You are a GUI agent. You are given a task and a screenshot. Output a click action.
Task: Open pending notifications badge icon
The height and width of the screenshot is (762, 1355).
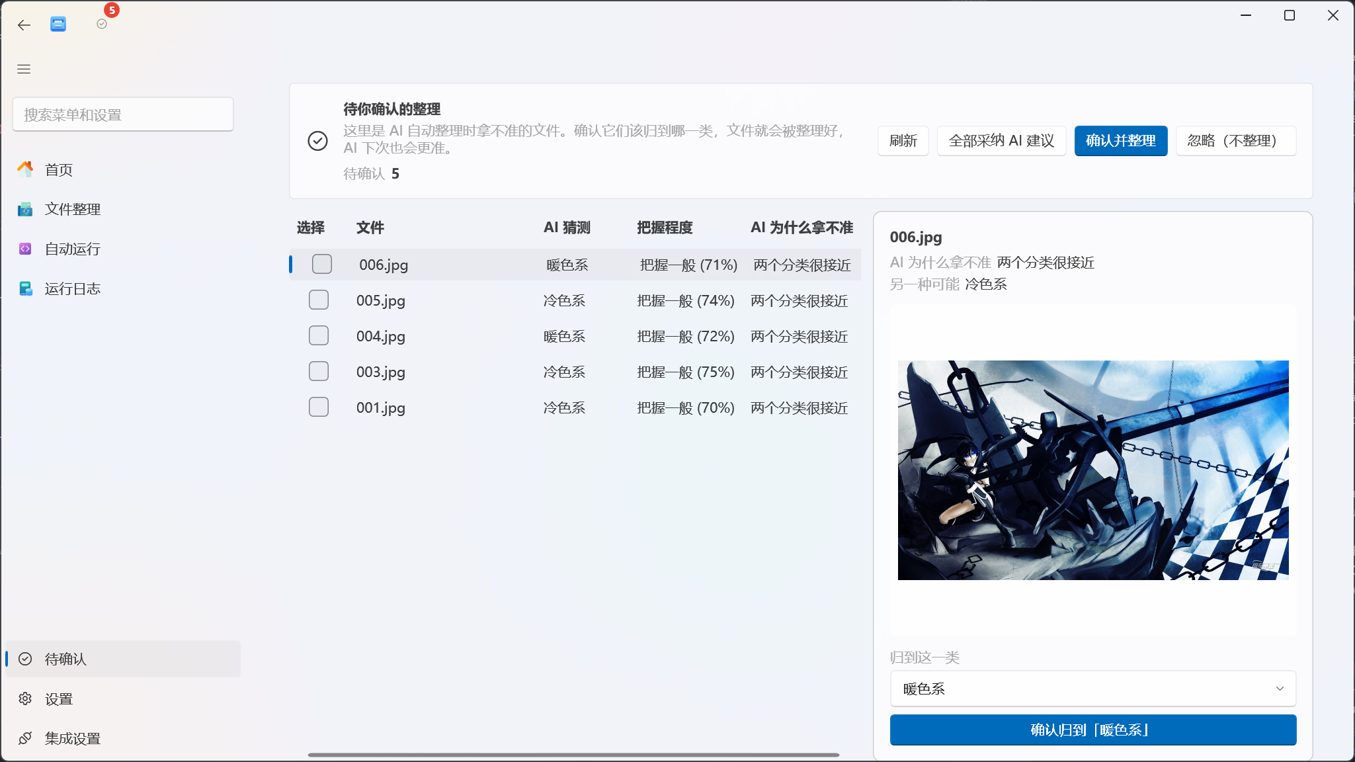point(102,24)
